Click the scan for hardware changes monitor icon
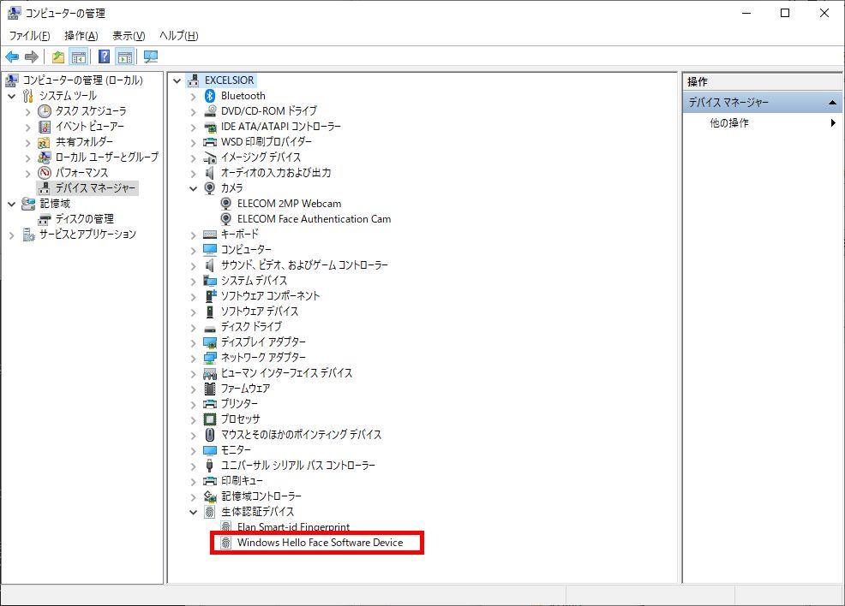 pos(151,57)
